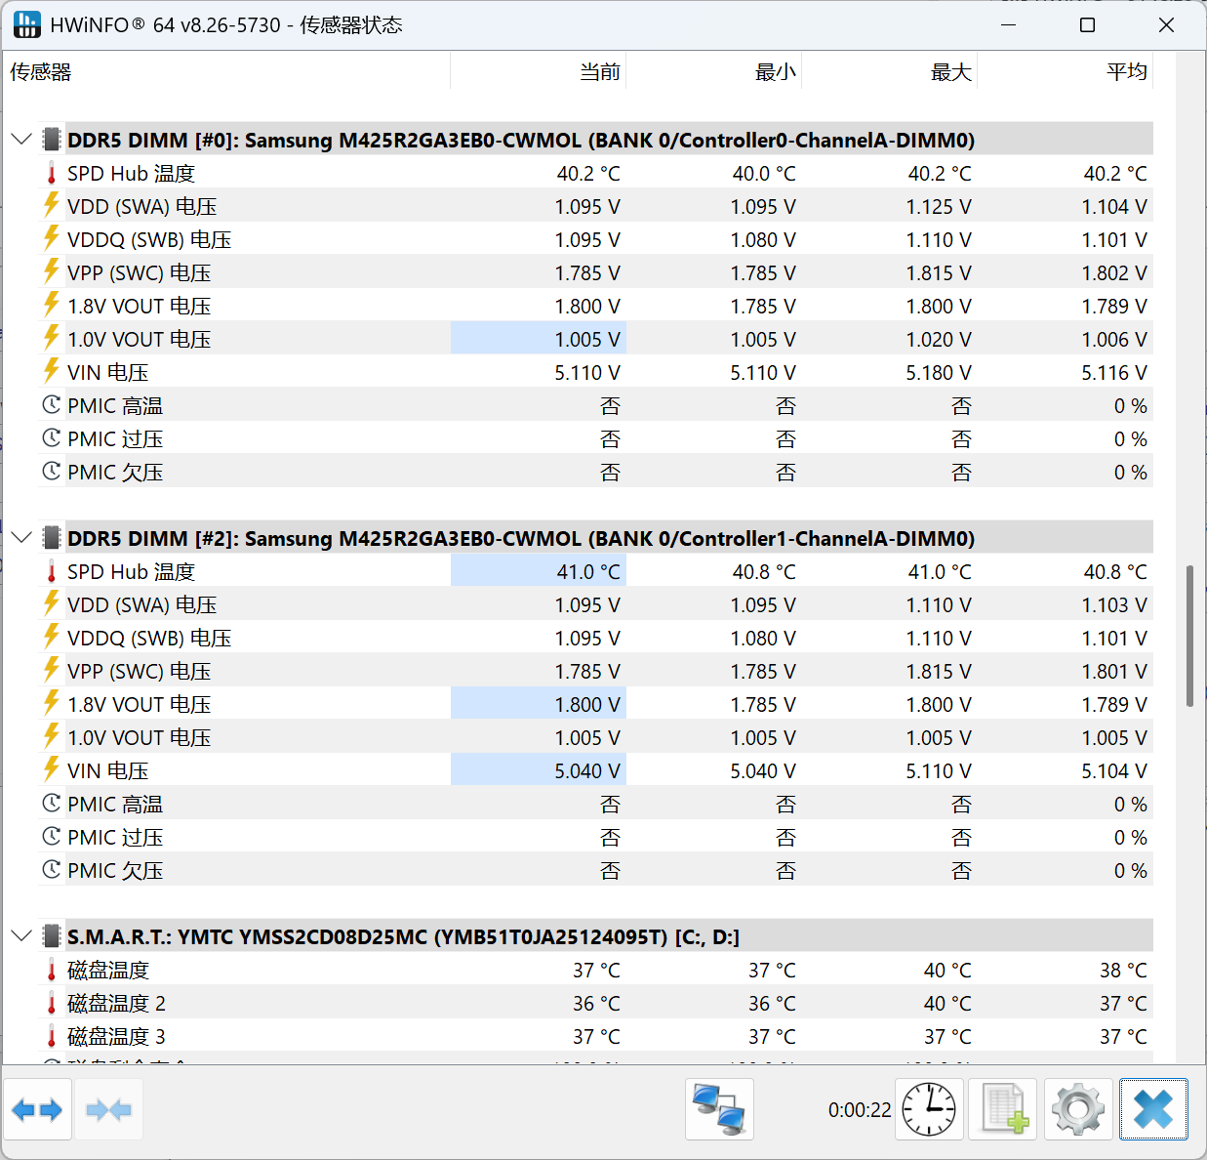
Task: Click the 传感器 column header
Action: [x=226, y=71]
